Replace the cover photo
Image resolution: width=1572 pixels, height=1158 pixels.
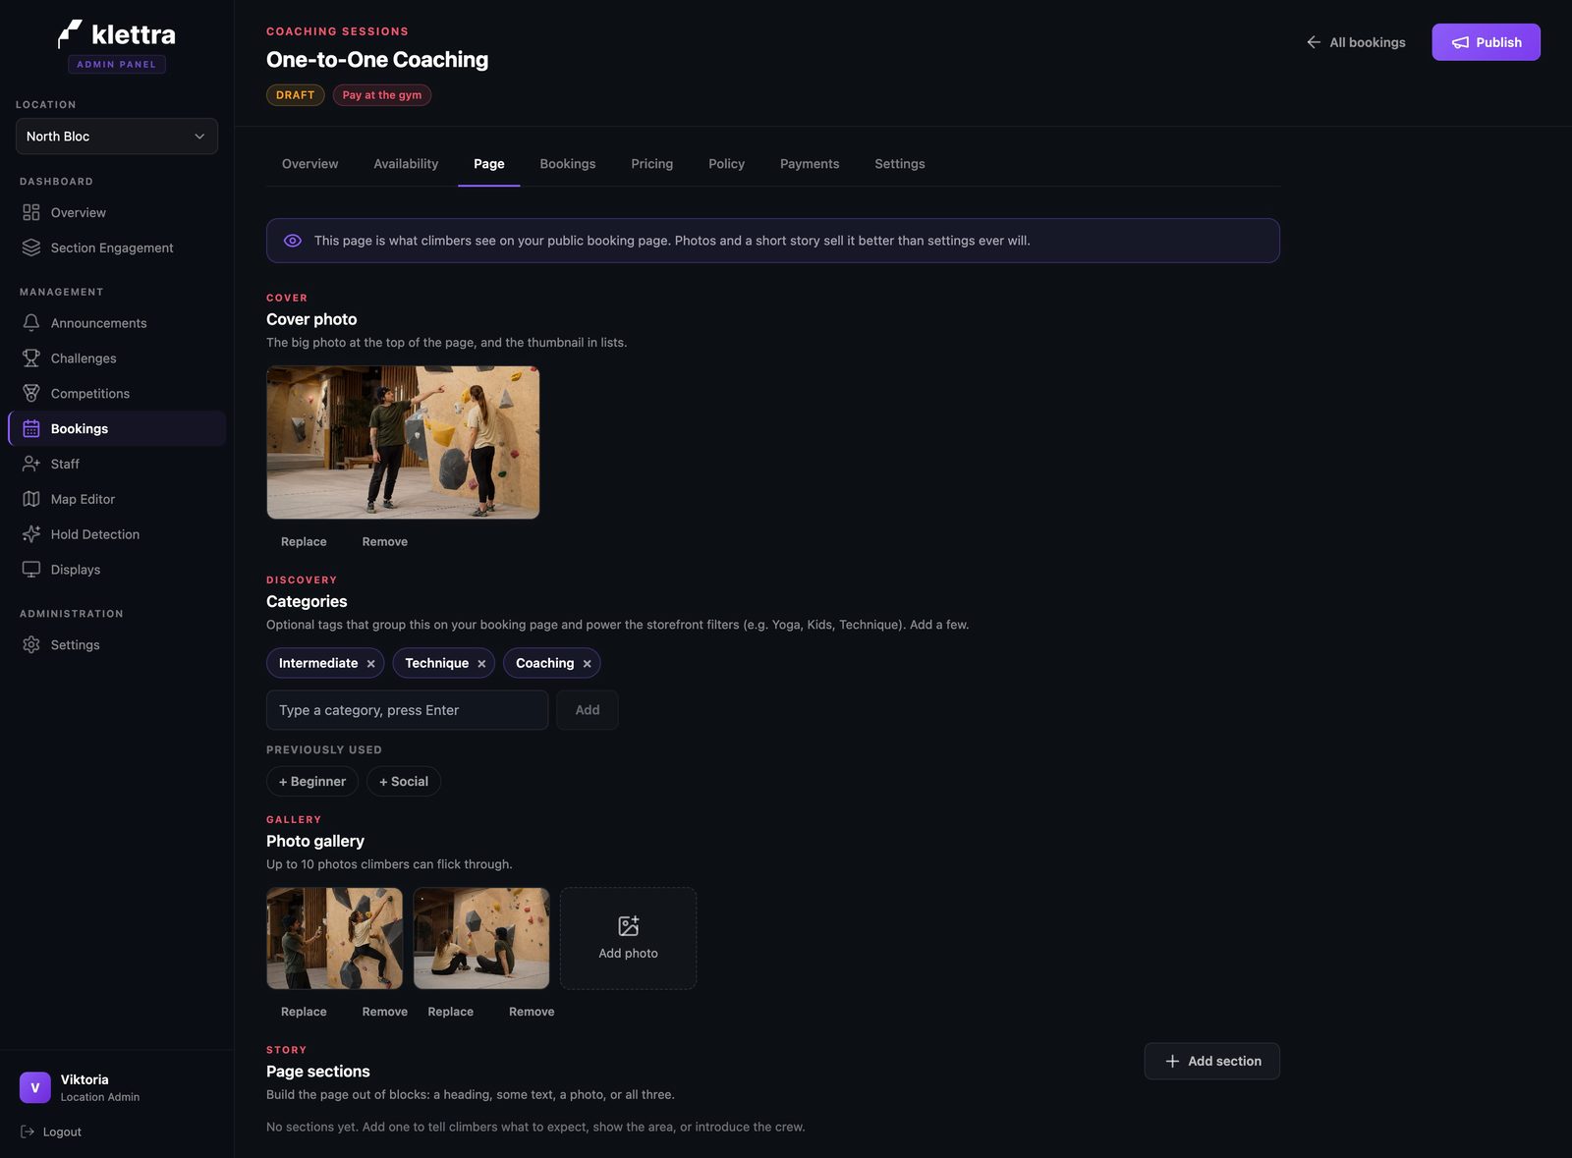304,542
